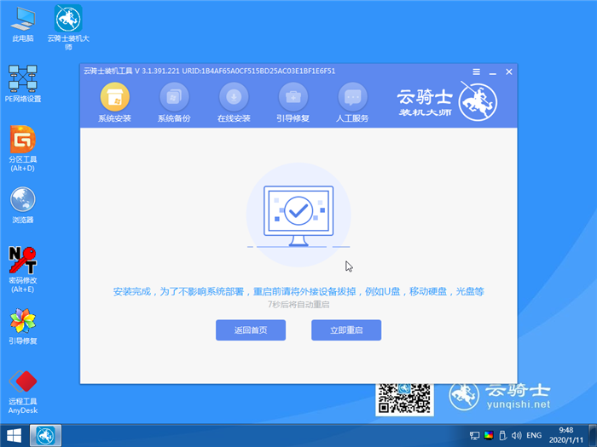Open the 此电脑 desktop icon
The image size is (597, 447).
pos(23,24)
